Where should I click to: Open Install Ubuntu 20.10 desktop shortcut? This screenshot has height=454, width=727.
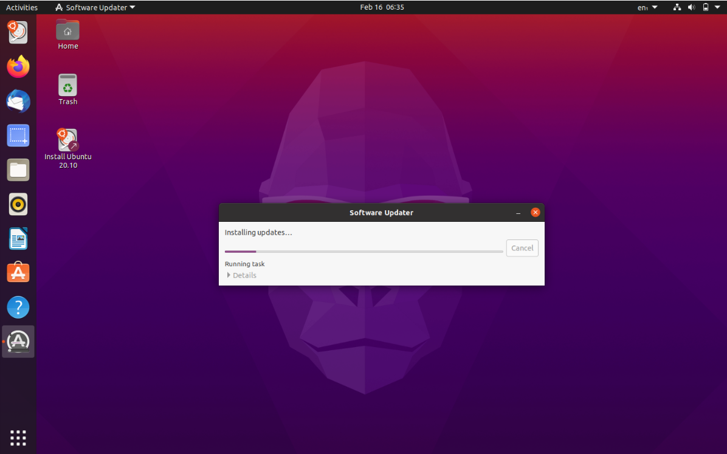(x=67, y=148)
